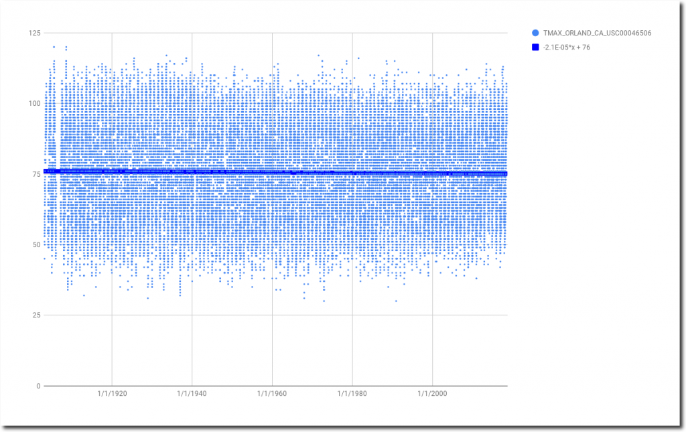Viewport: 686px width, 432px height.
Task: Click the highest data point near 120 at far left
Action: [x=54, y=47]
